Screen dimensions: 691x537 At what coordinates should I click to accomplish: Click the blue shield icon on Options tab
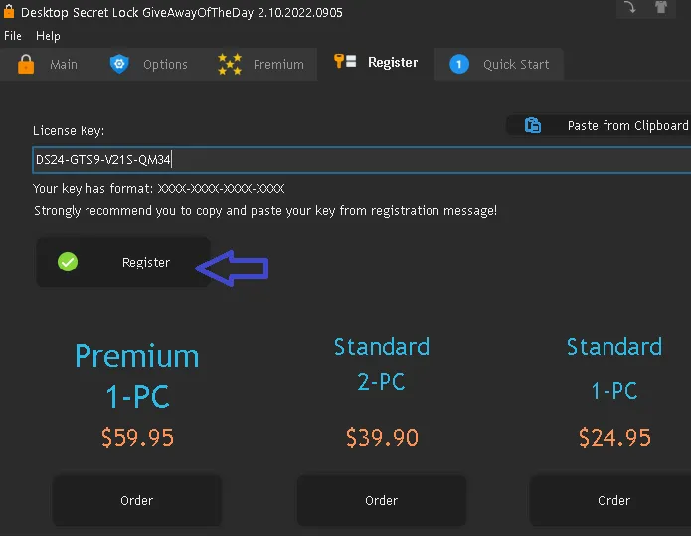pos(119,64)
